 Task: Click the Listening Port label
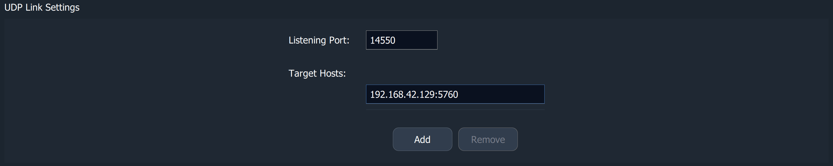point(318,40)
